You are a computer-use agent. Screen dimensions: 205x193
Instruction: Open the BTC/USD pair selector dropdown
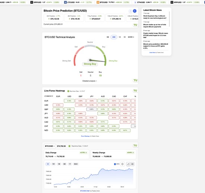coord(50,146)
